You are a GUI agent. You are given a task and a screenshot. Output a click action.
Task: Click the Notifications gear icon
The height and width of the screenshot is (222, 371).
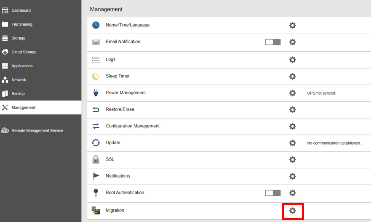click(293, 176)
